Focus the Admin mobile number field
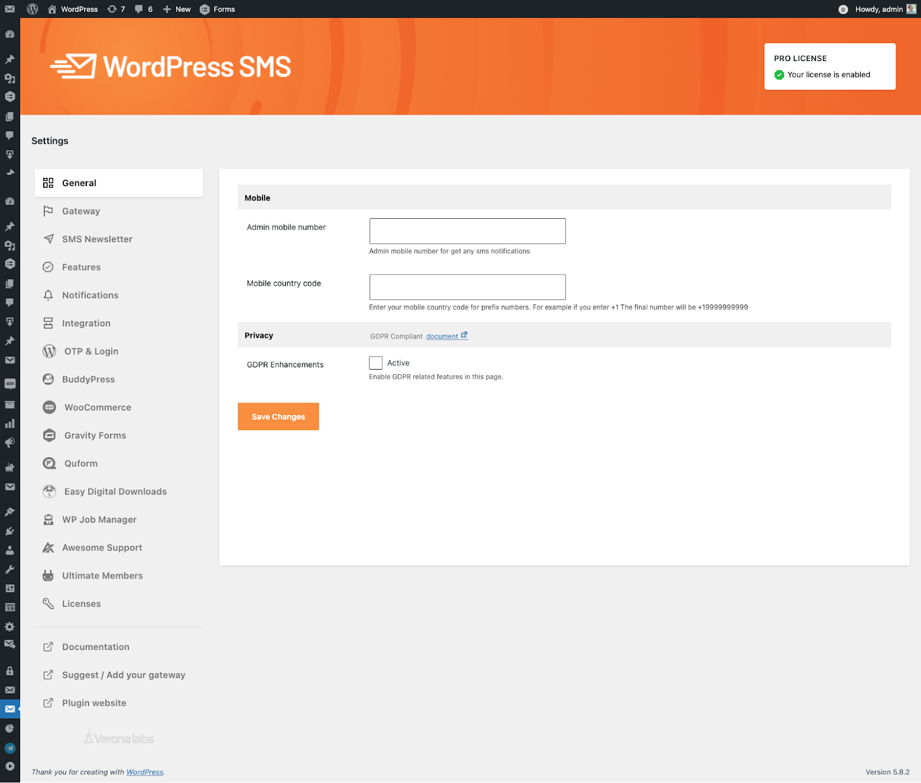 (467, 231)
